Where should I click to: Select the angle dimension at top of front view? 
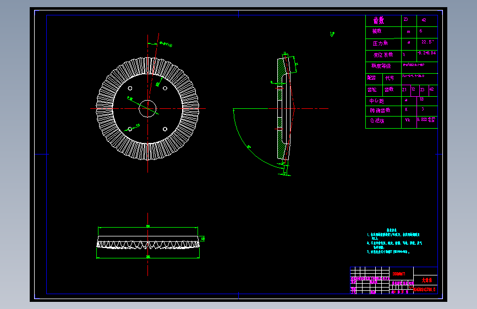click(x=166, y=45)
